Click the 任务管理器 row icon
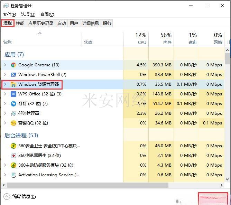The image size is (231, 205). tap(13, 113)
